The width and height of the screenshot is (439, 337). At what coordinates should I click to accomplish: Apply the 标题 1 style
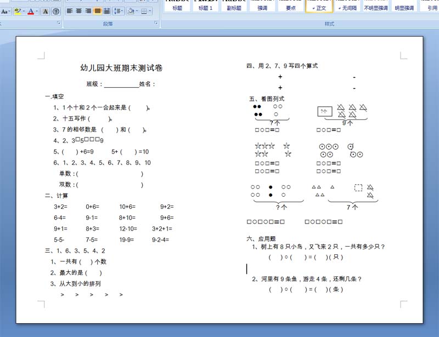click(x=205, y=6)
